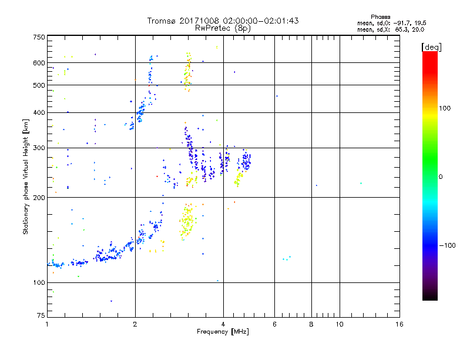Select the 'mean, sd,O: -91.7, 19.5' text
The image size is (470, 353).
tap(391, 23)
